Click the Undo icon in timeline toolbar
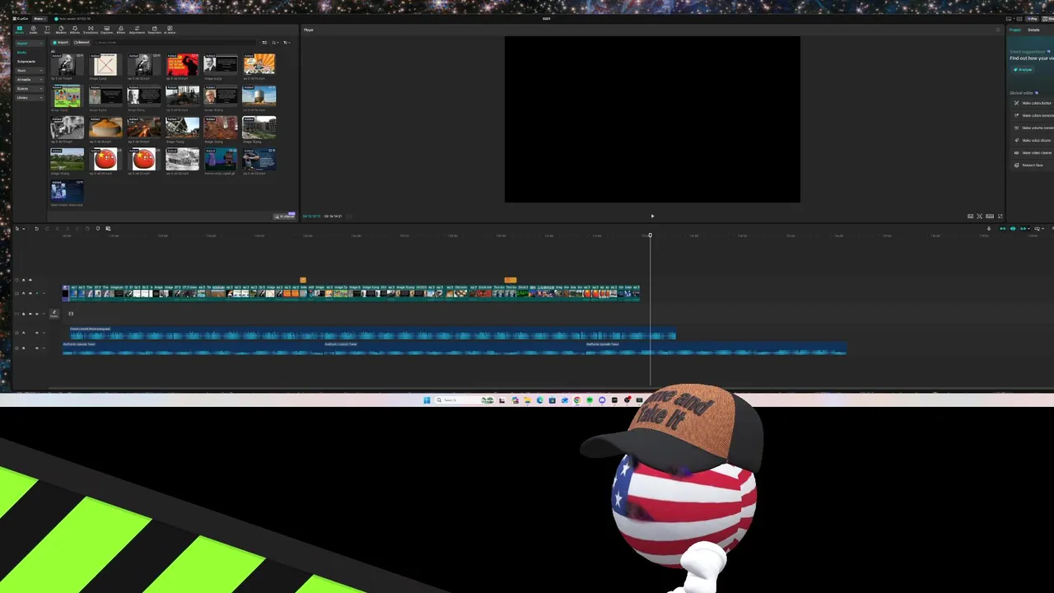The image size is (1054, 593). point(37,229)
